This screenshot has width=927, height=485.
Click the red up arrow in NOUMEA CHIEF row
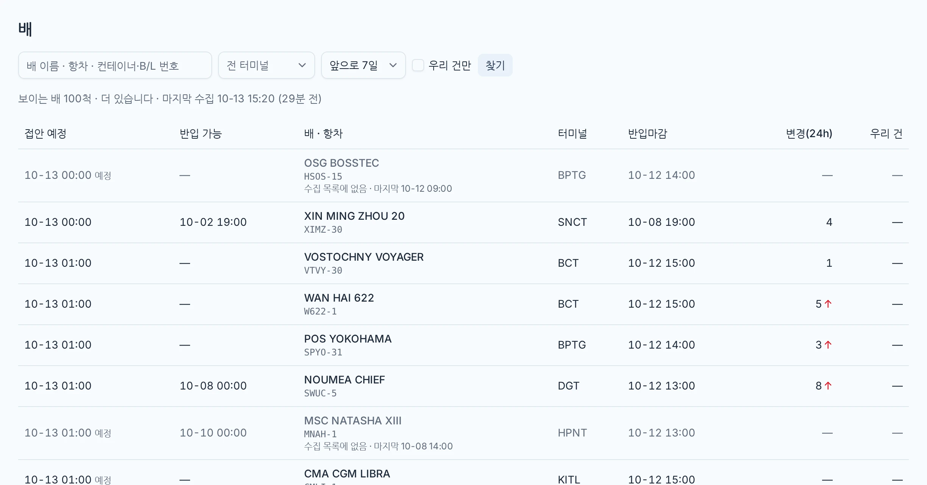tap(828, 386)
